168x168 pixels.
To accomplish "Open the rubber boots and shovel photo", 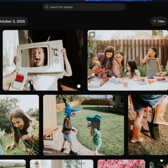I will pyautogui.click(x=148, y=125).
